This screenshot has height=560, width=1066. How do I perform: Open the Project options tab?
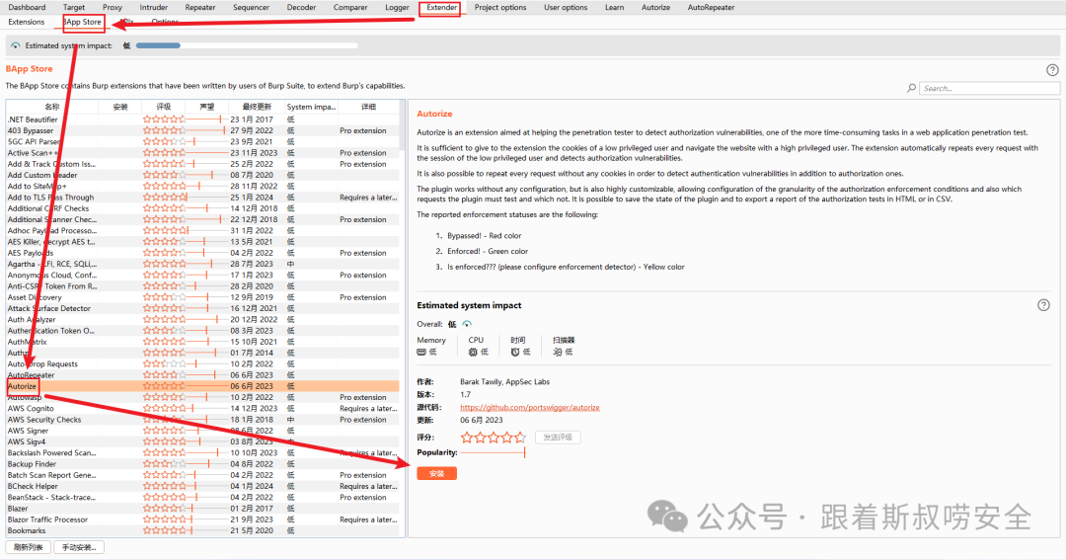click(500, 8)
